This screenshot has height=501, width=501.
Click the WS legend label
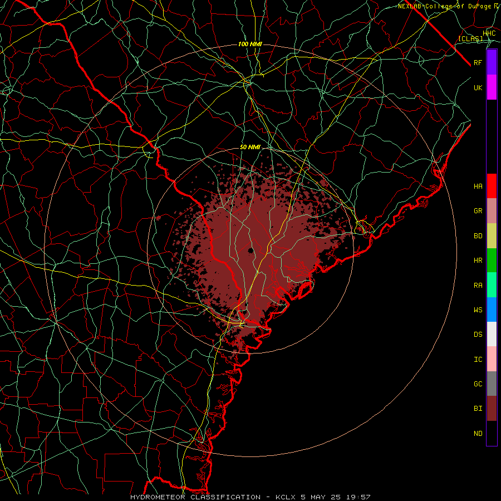click(478, 310)
